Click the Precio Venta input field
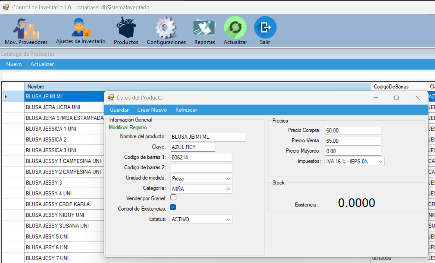435x263 pixels. pos(353,141)
